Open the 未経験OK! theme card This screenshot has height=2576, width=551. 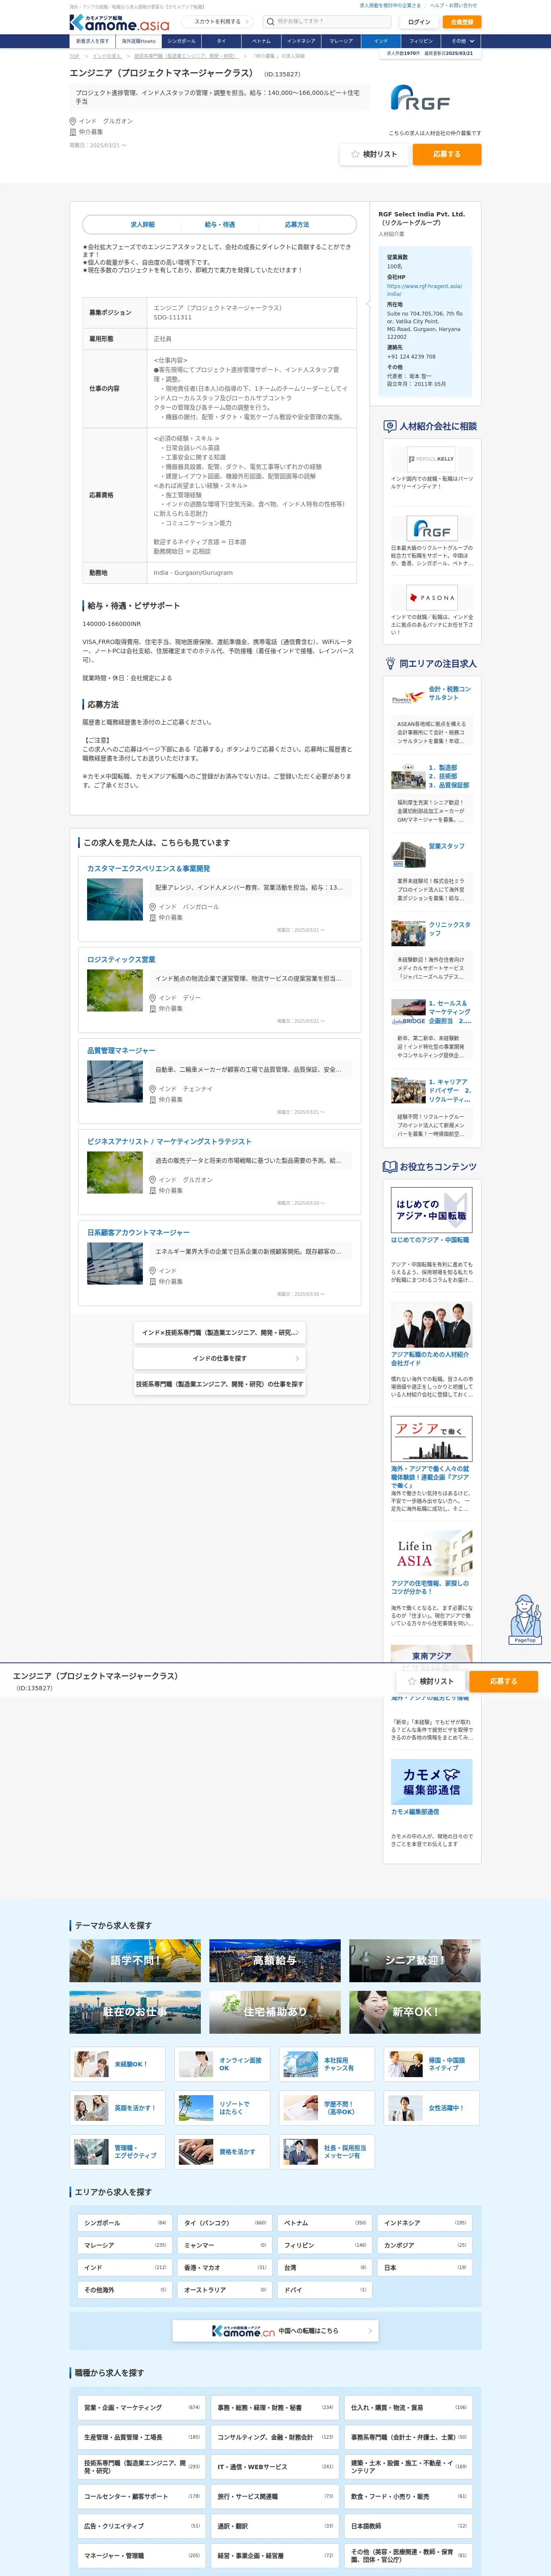click(x=117, y=2064)
